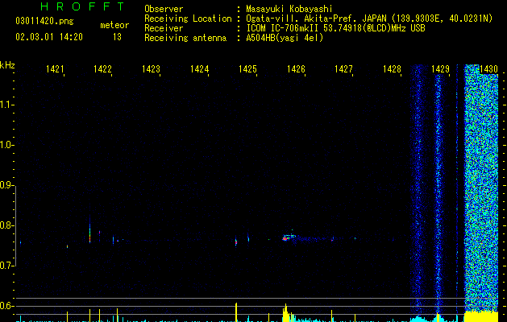Image resolution: width=507 pixels, height=322 pixels.
Task: Click the 'meteor' count label
Action: 114,25
